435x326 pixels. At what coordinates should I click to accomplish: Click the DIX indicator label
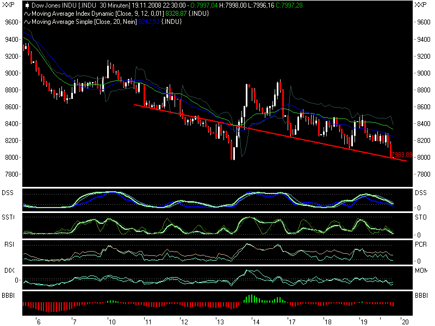click(9, 270)
